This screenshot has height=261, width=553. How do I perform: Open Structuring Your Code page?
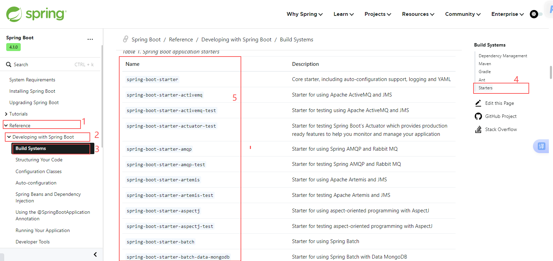pos(39,160)
